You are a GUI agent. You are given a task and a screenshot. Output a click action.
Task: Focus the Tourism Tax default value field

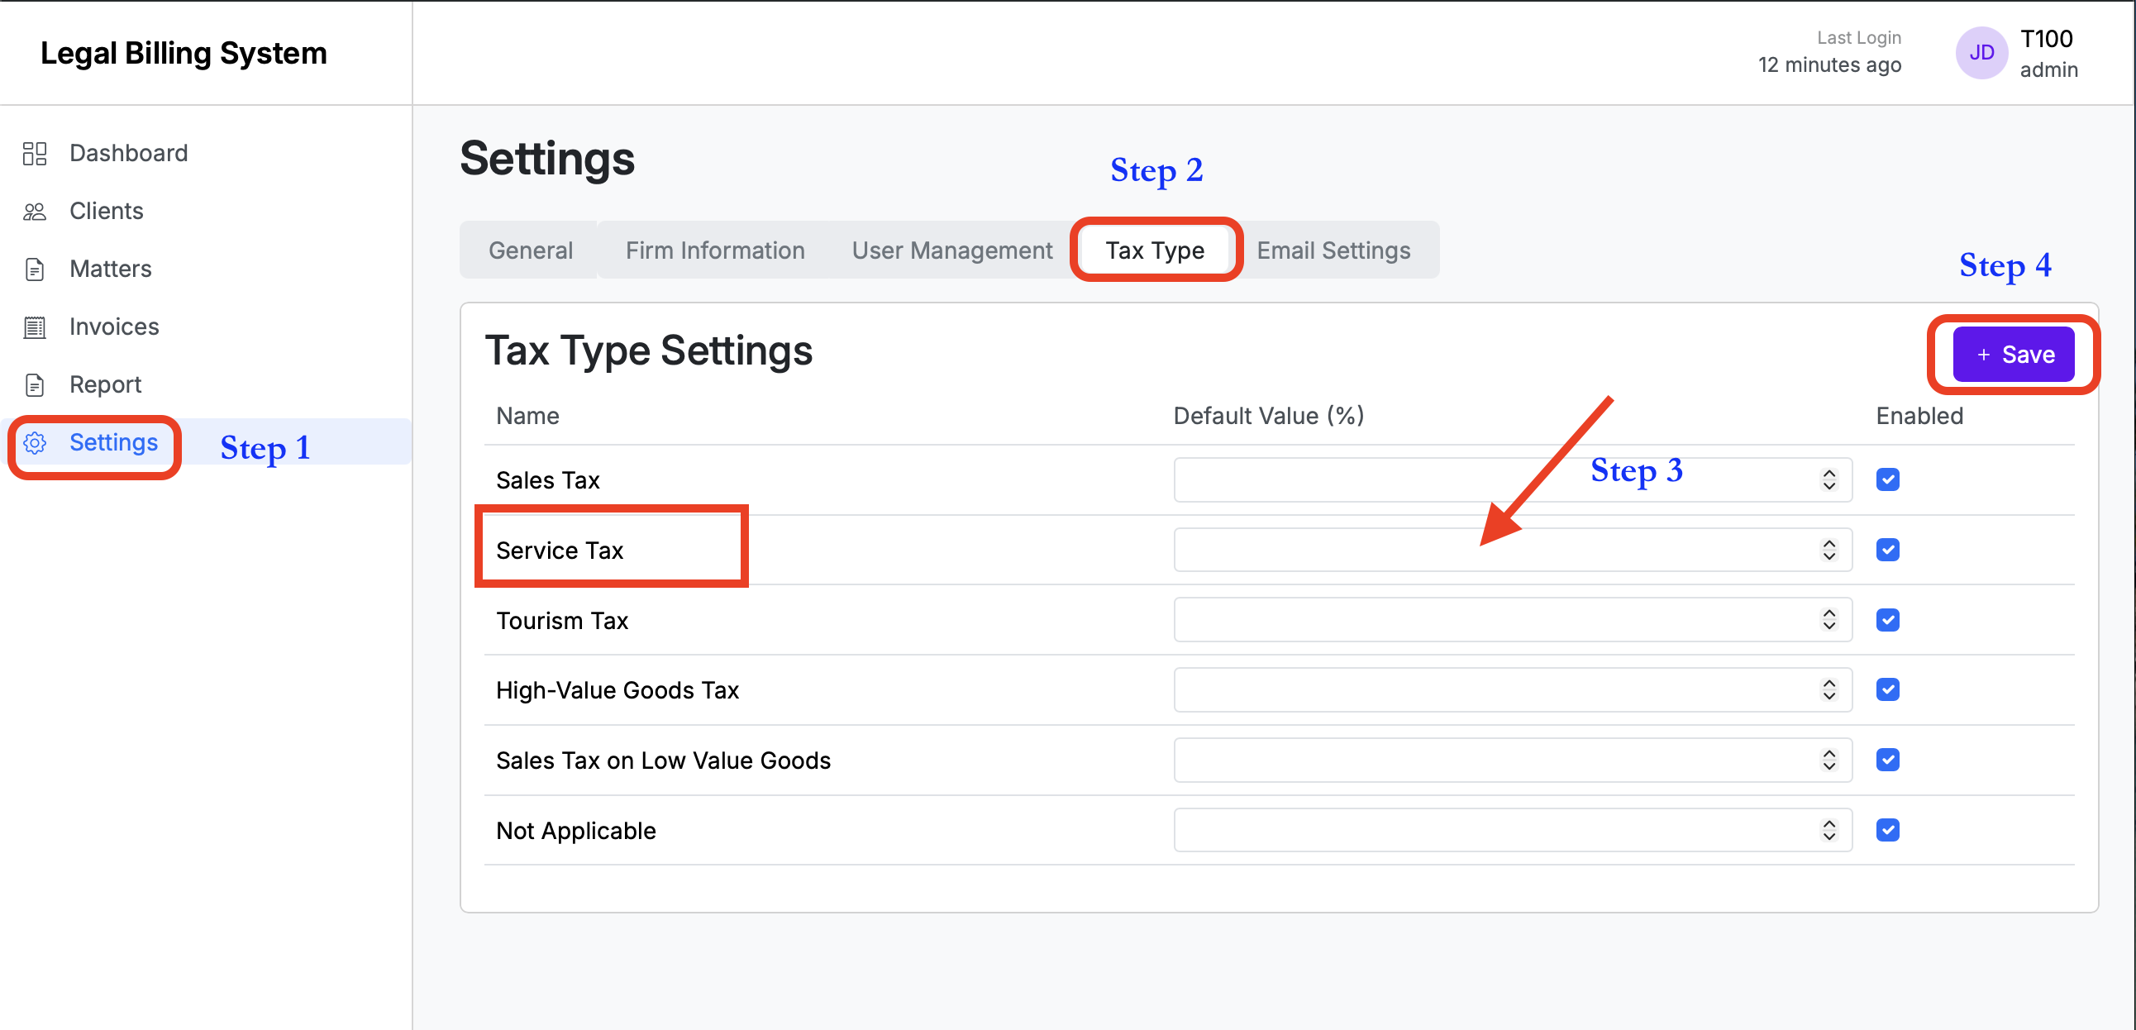click(x=1513, y=620)
